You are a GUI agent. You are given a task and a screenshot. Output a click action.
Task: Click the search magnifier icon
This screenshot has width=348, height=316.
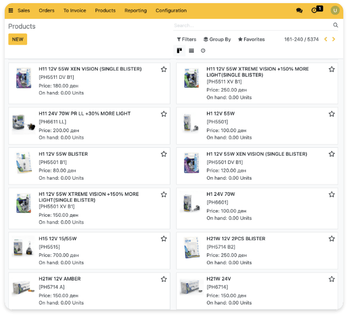[x=335, y=25]
